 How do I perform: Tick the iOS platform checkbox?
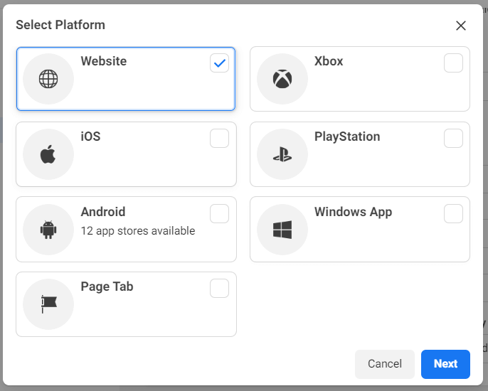point(219,139)
